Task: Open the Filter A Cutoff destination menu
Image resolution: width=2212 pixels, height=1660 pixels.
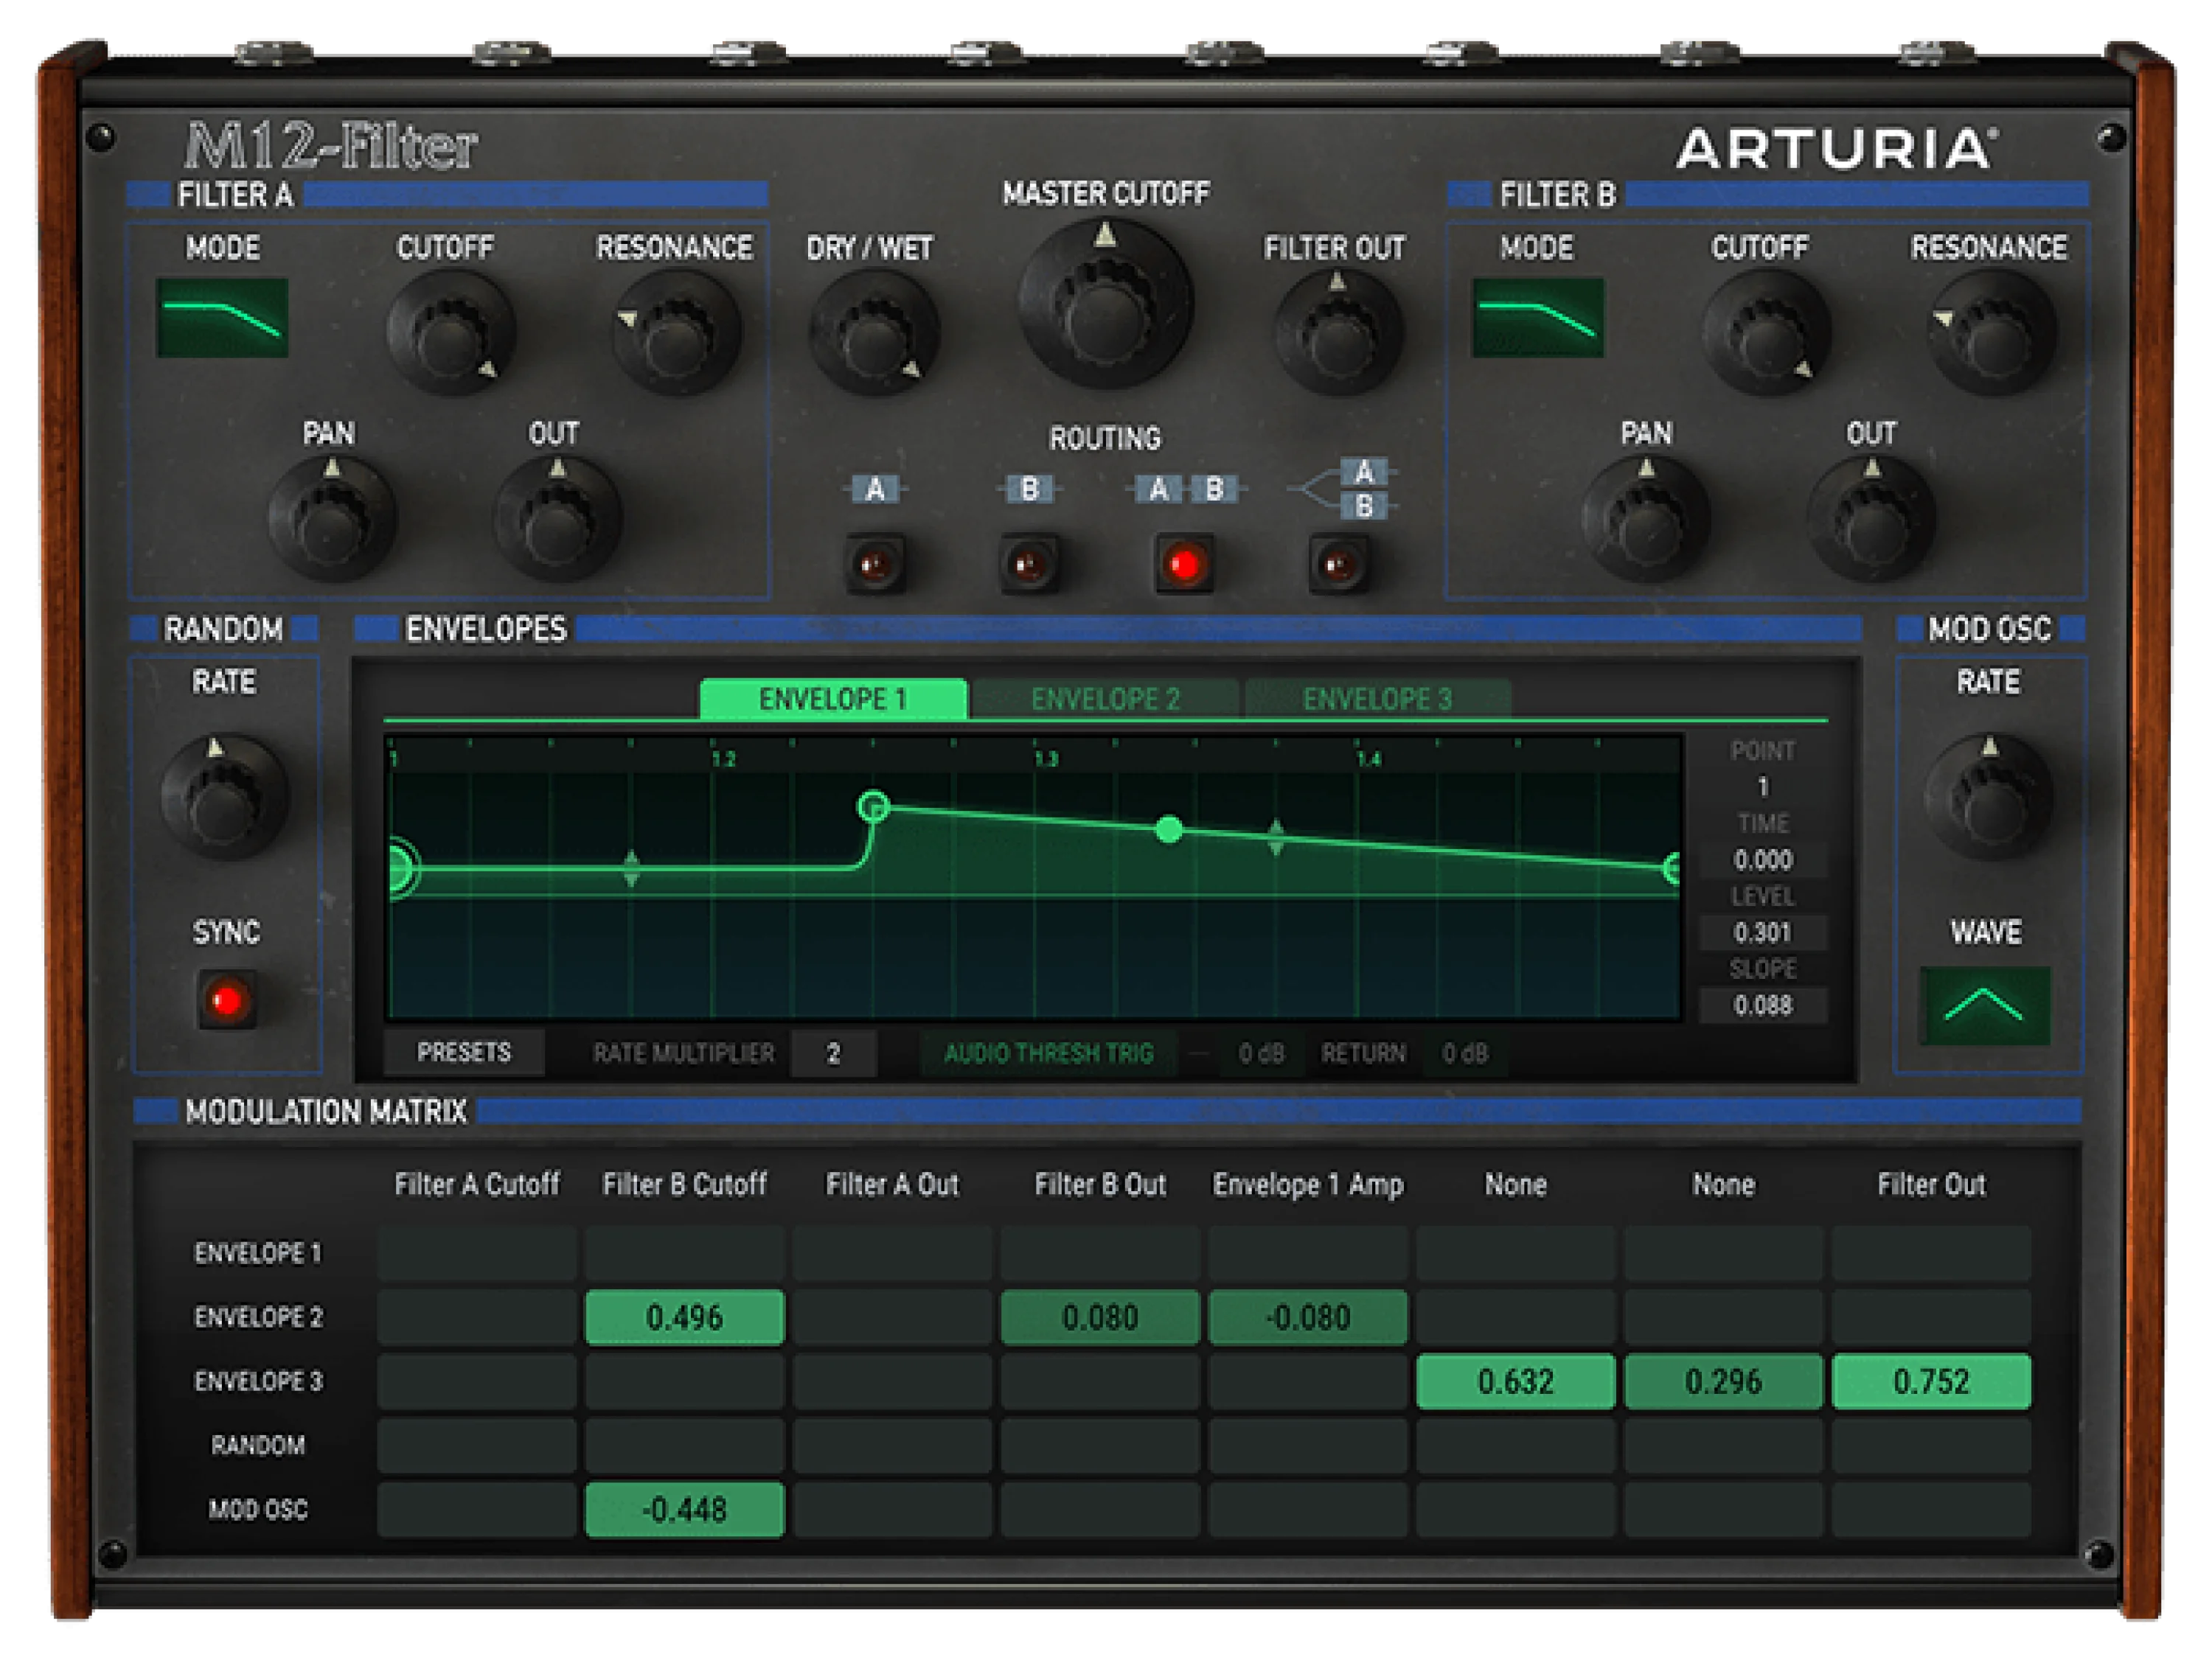Action: (477, 1185)
